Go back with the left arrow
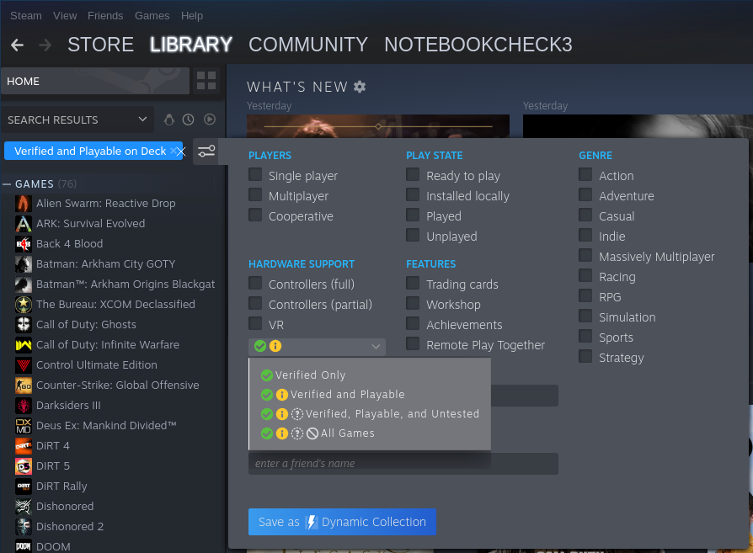The image size is (753, 553). coord(18,45)
